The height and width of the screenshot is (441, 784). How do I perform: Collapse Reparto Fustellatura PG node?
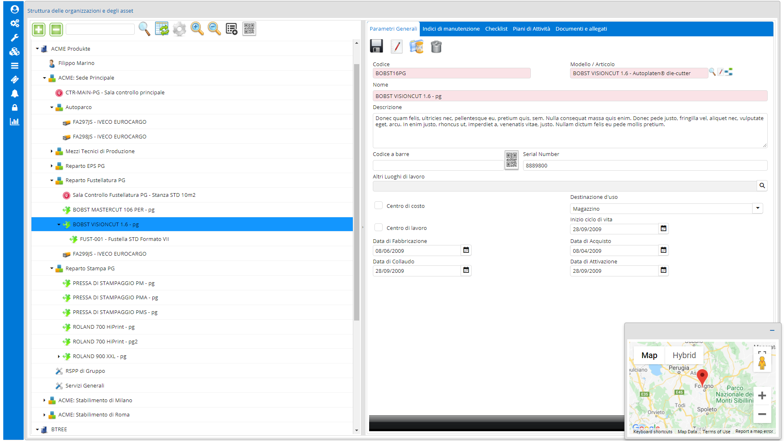point(52,180)
